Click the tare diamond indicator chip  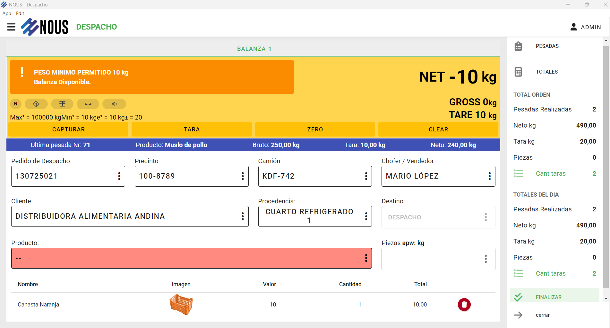coord(36,104)
